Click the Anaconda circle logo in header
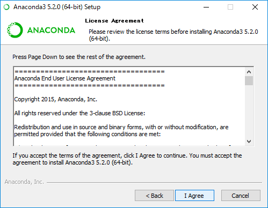The height and width of the screenshot is (208, 268). click(15, 30)
